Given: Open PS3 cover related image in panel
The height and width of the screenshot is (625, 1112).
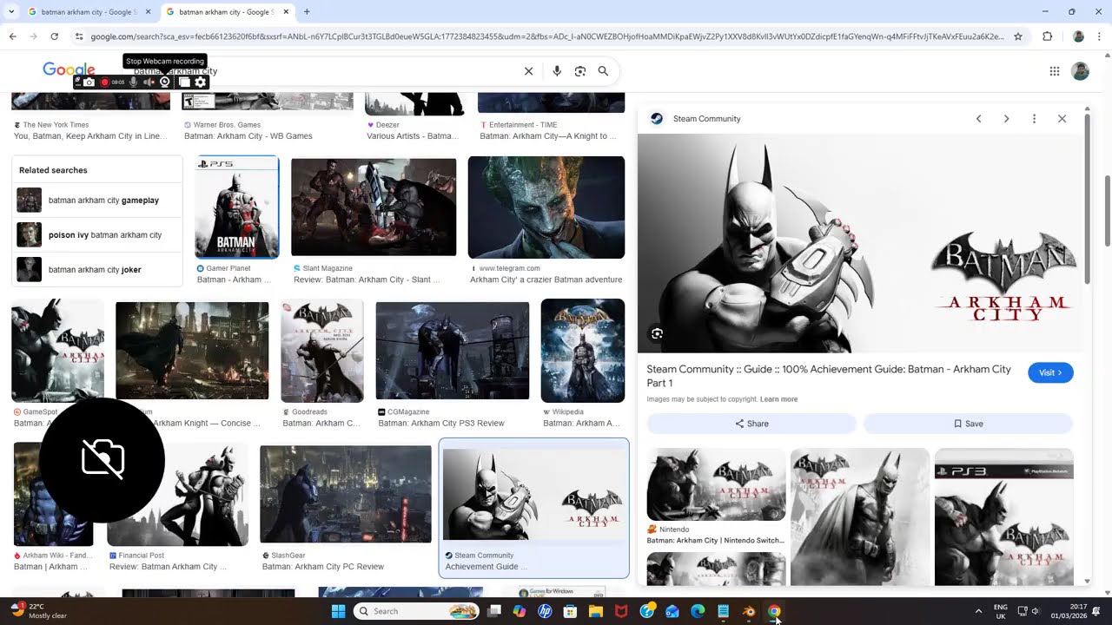Looking at the screenshot, I should point(1004,516).
